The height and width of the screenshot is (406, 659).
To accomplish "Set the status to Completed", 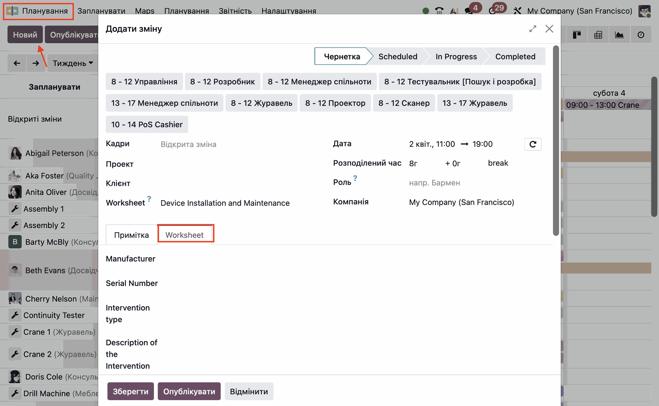I will [515, 56].
